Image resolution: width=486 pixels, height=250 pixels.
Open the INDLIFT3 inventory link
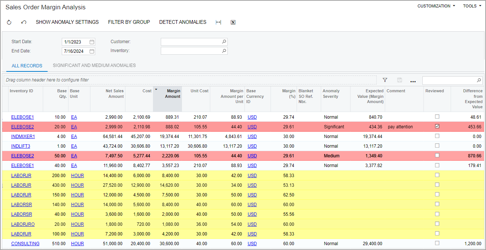pyautogui.click(x=20, y=146)
